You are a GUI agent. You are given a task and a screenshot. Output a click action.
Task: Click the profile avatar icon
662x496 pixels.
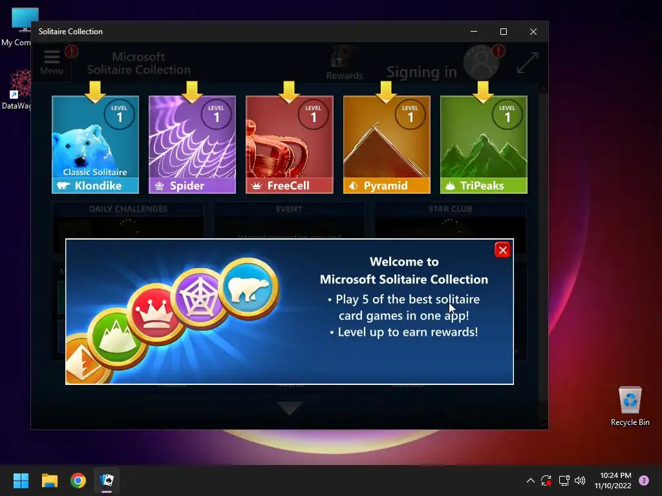(481, 63)
